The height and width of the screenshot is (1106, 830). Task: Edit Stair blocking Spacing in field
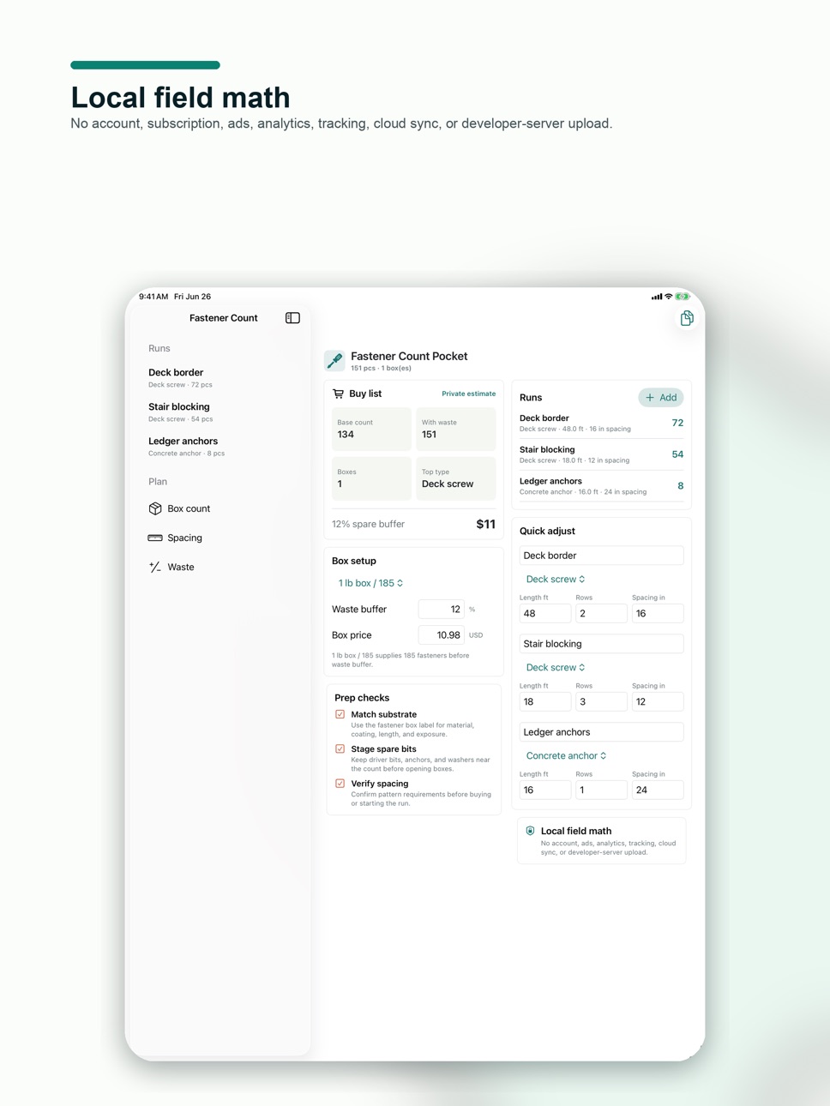click(x=658, y=701)
